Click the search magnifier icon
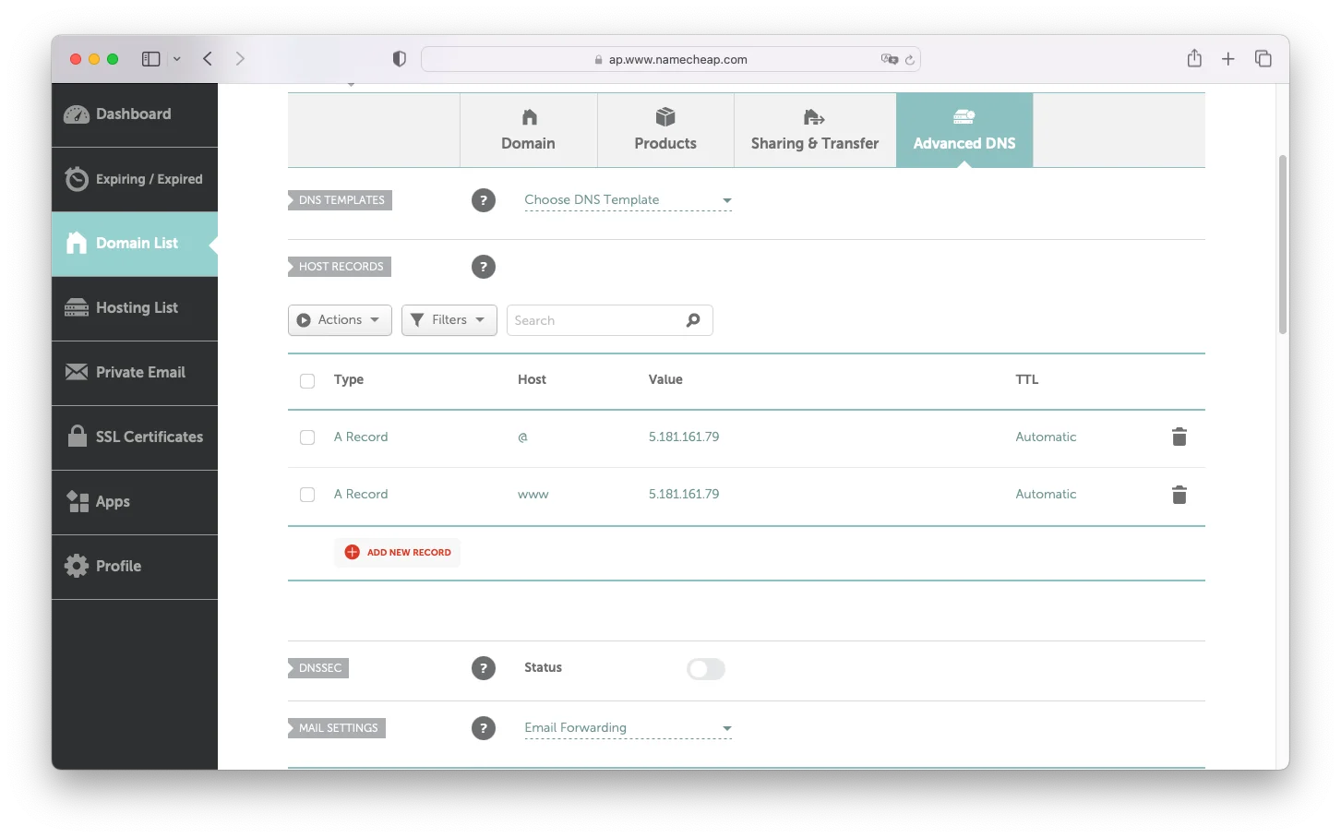The width and height of the screenshot is (1341, 838). 693,320
